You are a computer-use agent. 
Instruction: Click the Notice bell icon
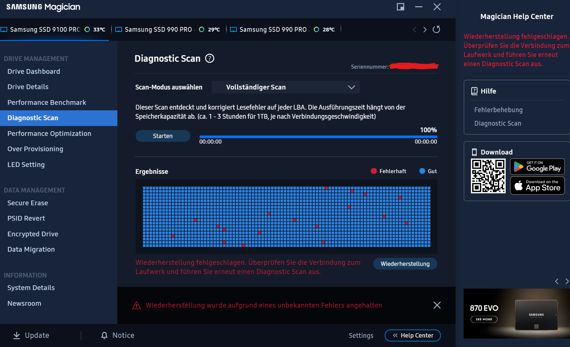coord(105,335)
